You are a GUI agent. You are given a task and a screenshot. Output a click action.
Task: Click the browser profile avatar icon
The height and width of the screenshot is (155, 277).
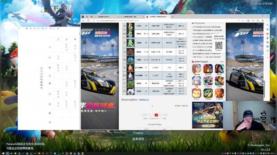pos(83,17)
